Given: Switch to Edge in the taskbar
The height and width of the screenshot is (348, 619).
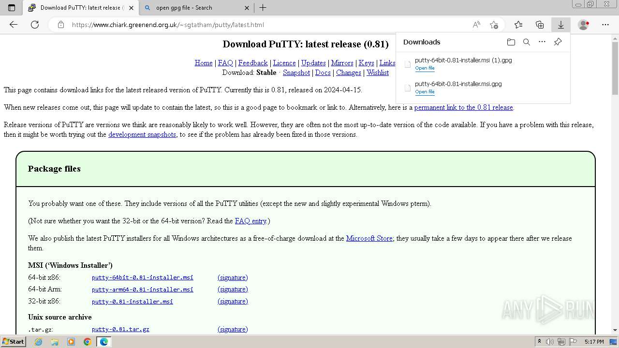Looking at the screenshot, I should pyautogui.click(x=103, y=342).
